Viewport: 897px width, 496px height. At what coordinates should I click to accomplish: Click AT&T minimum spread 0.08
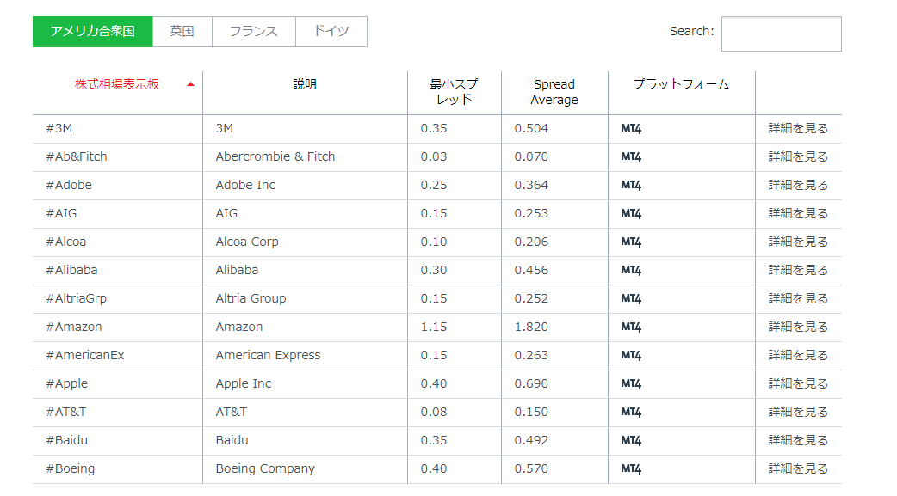(x=434, y=412)
